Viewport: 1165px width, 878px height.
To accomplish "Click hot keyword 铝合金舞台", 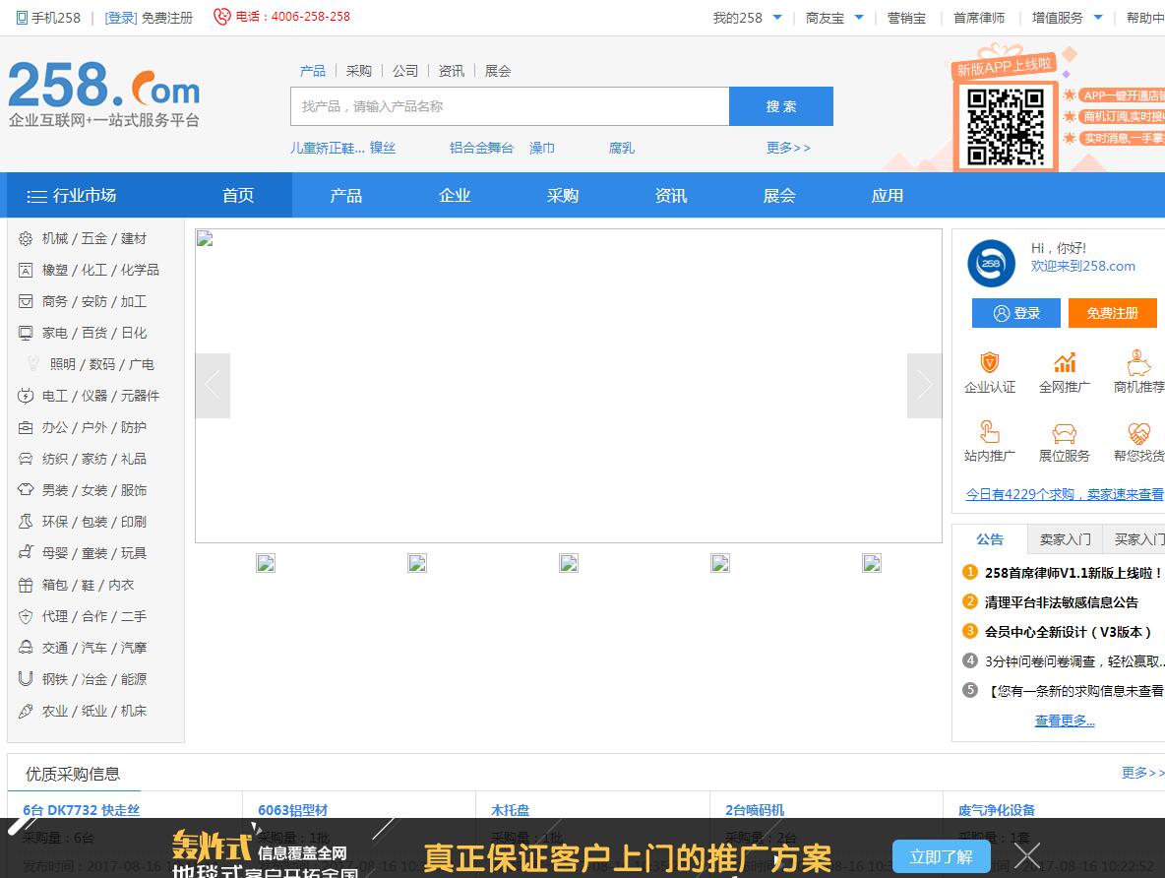I will 481,148.
